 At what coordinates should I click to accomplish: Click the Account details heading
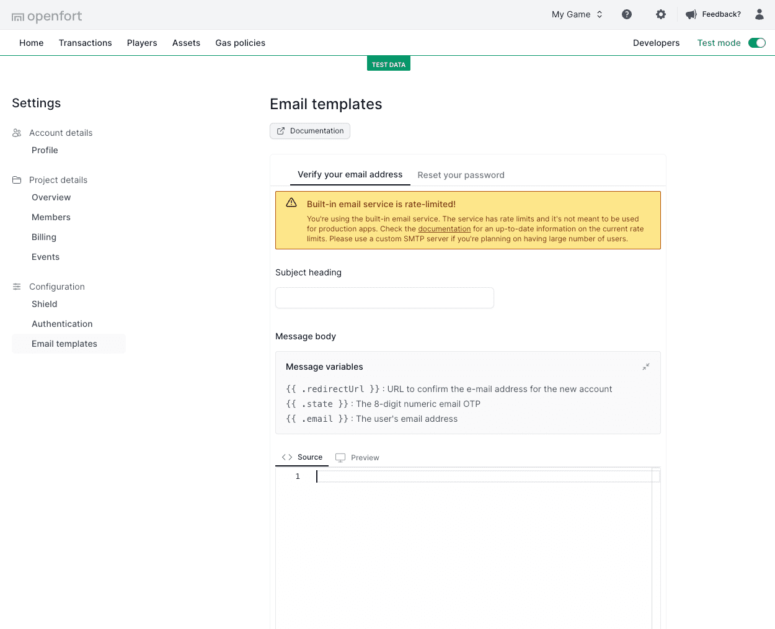tap(61, 133)
